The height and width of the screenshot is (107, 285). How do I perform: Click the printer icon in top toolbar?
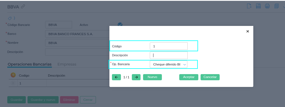(x=267, y=6)
